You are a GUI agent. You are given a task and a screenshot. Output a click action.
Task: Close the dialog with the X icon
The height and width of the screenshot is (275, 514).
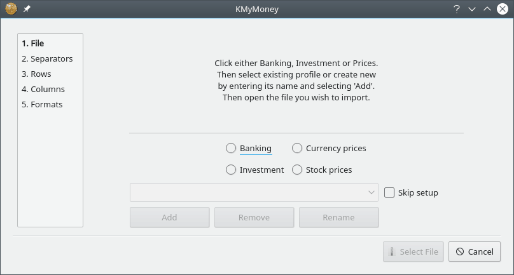502,9
